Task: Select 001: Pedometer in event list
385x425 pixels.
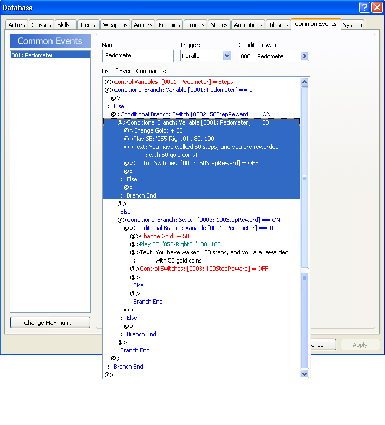Action: 50,55
